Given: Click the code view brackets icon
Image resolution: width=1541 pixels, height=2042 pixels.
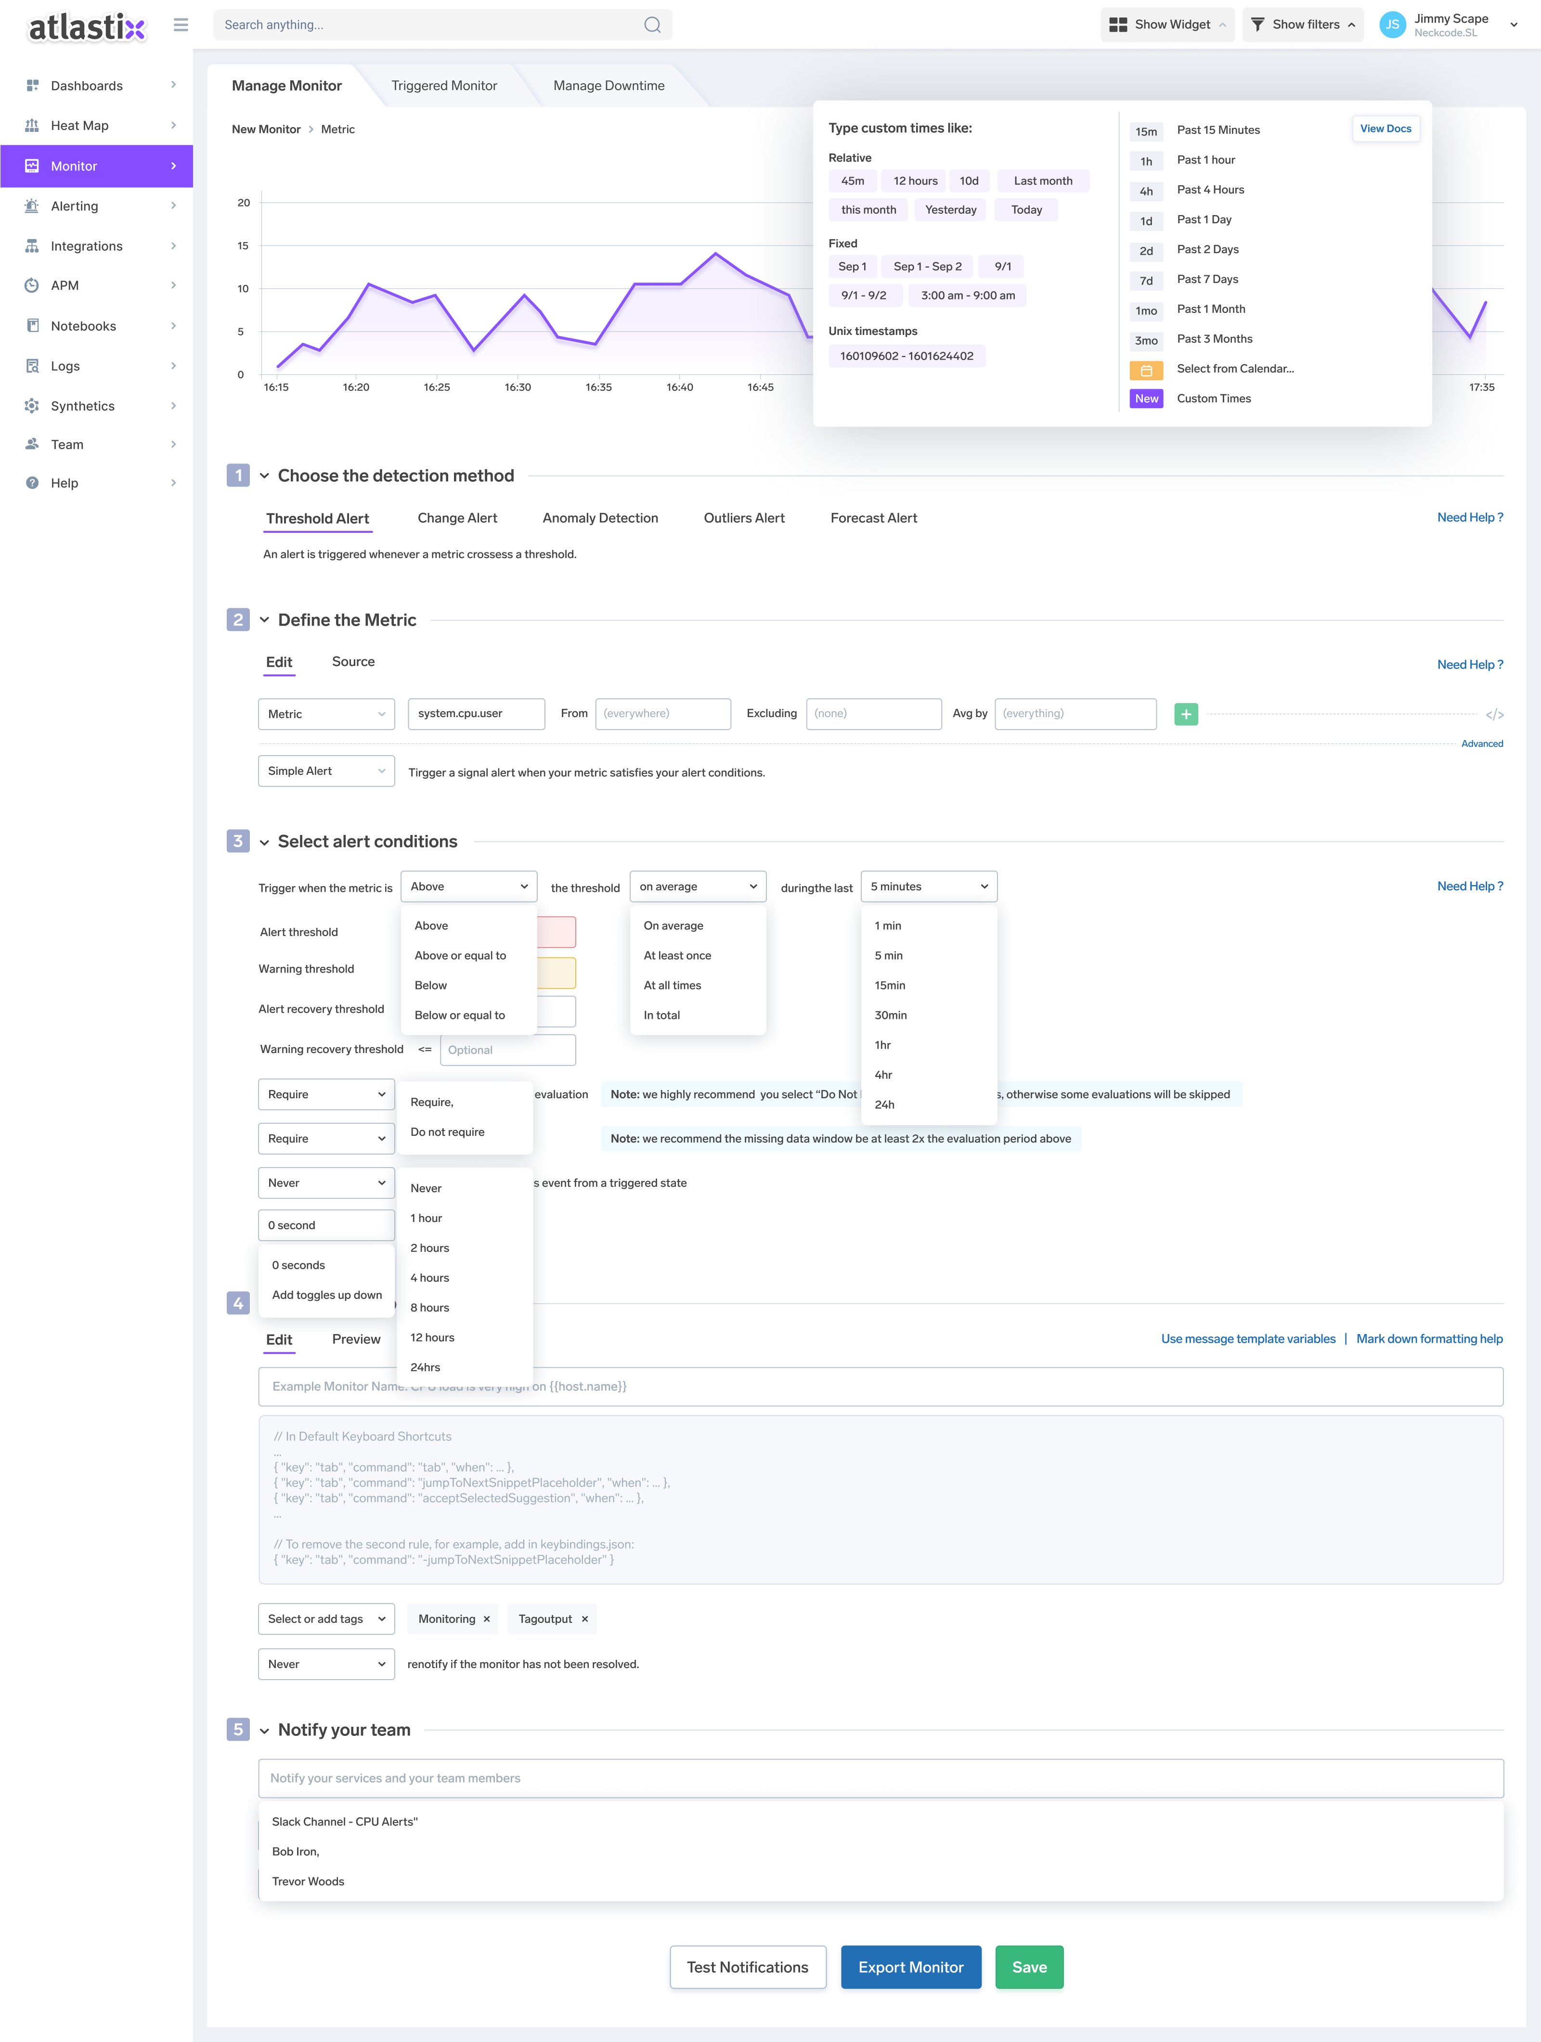Looking at the screenshot, I should click(1494, 715).
